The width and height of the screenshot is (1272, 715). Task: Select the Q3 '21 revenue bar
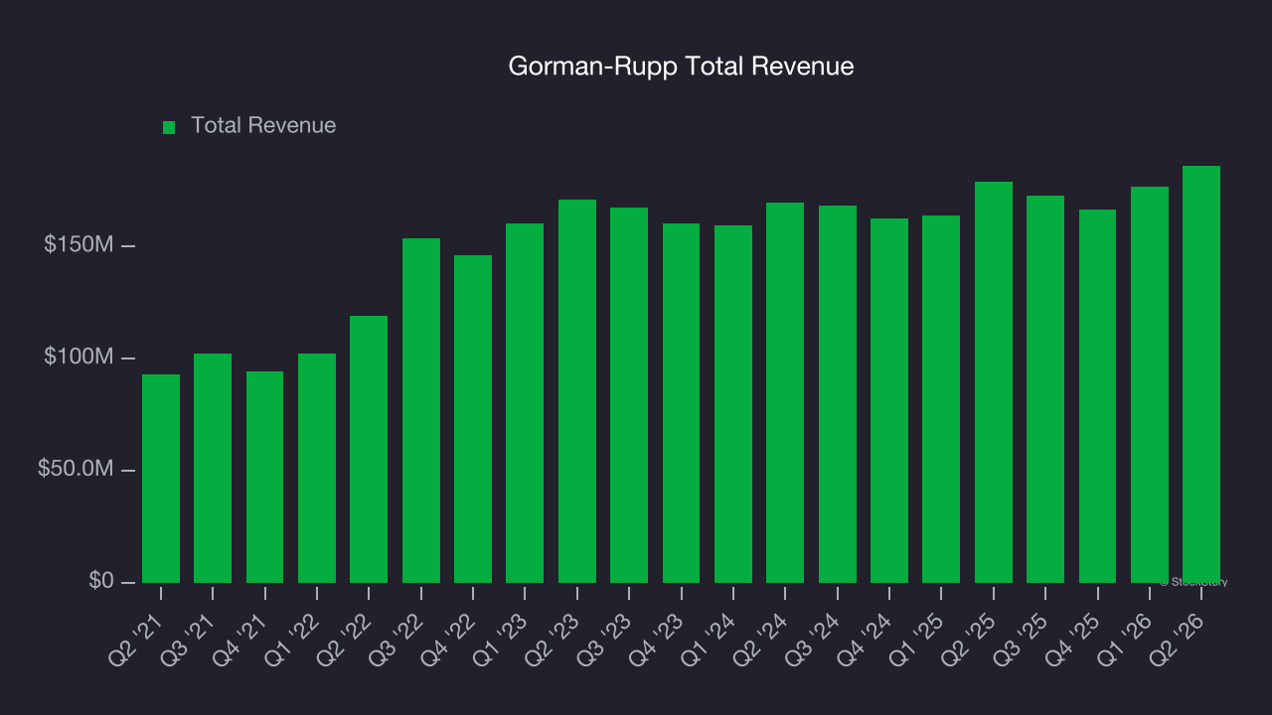[x=213, y=468]
